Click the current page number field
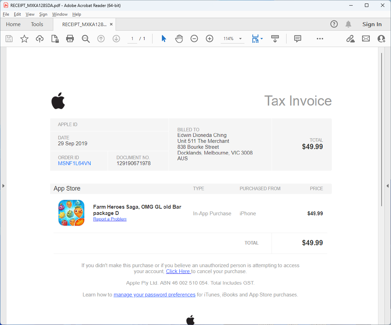Viewport: 391px width, 325px height. click(132, 39)
